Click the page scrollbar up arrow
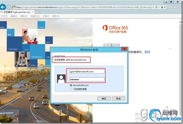Screen dimensions: 183x124 click(x=181, y=22)
